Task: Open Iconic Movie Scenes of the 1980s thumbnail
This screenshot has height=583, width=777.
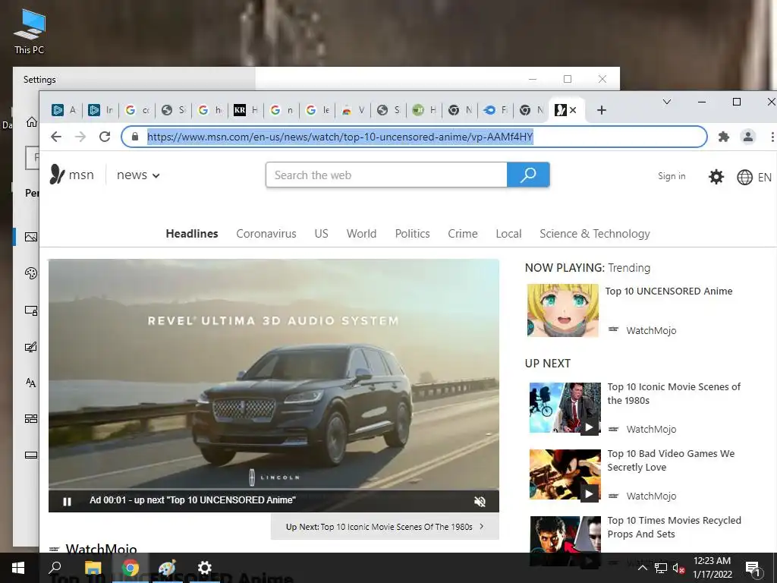Action: 565,408
